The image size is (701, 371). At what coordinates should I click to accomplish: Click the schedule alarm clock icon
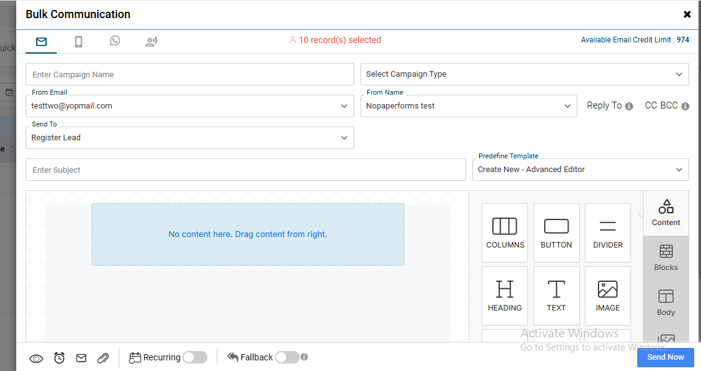(59, 358)
